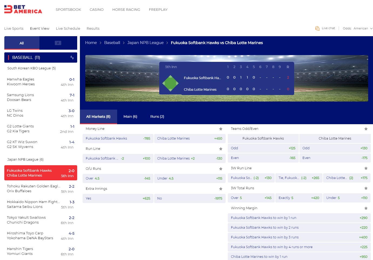This screenshot has height=260, width=373.
Task: Select the lightning-bolt live filter tab
Action: coord(58,43)
